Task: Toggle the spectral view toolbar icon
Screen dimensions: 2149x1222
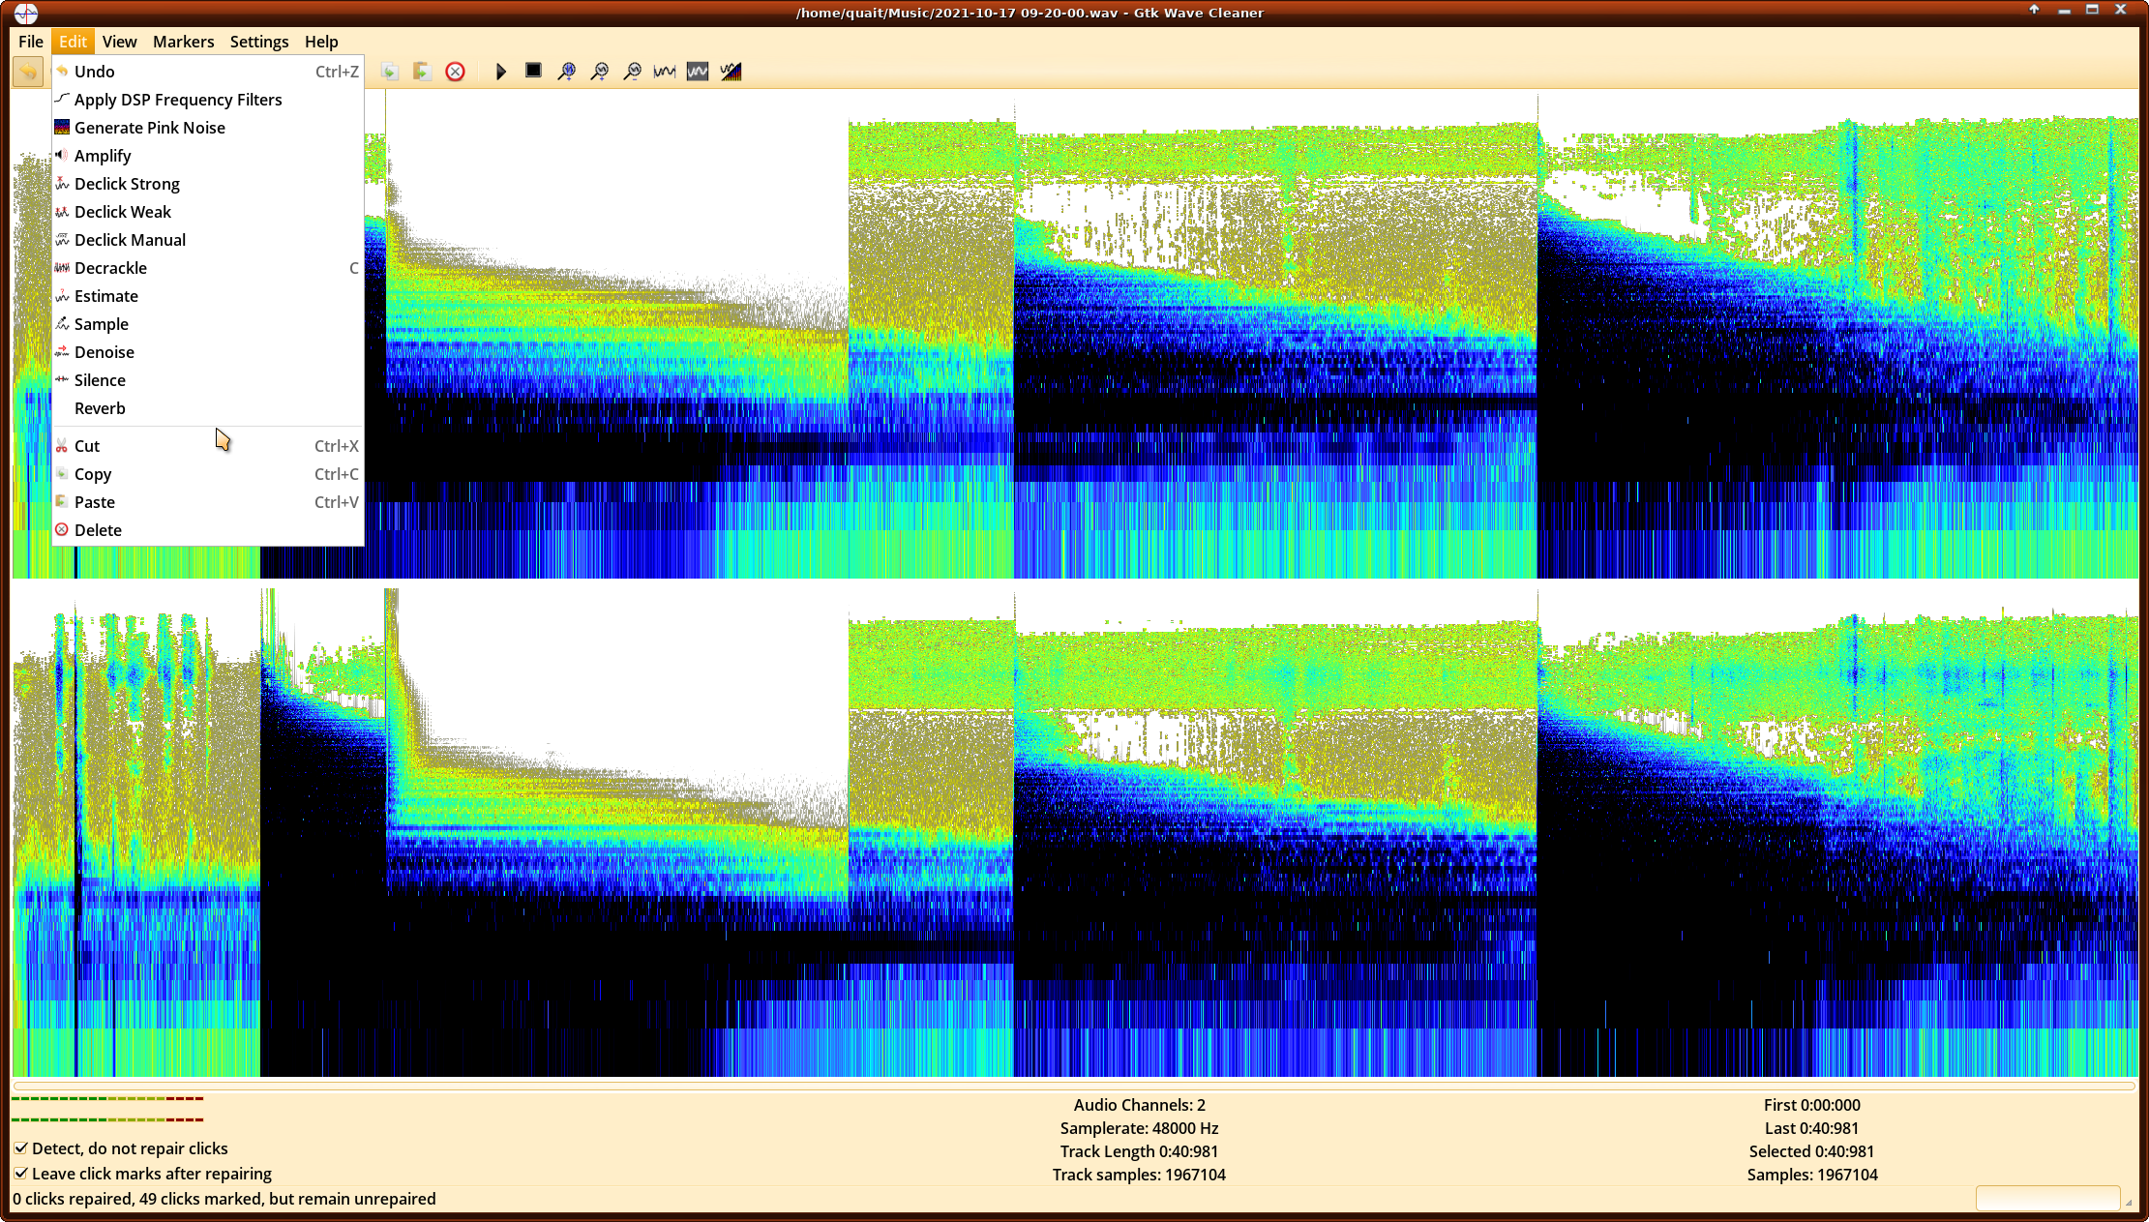Action: tap(731, 72)
